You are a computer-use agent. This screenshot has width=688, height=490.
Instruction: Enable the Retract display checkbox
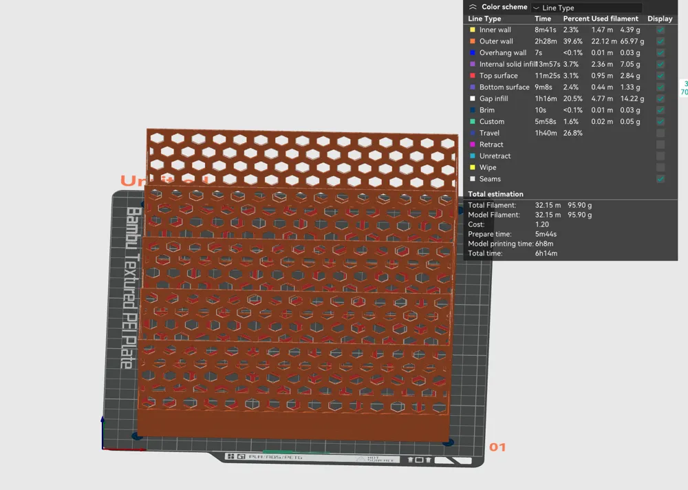(x=660, y=145)
